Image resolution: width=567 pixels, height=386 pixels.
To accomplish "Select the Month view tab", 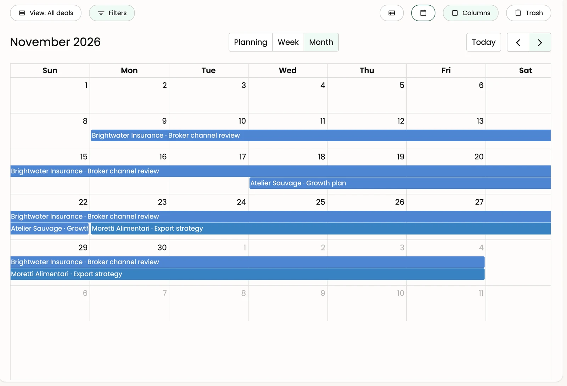I will [321, 42].
